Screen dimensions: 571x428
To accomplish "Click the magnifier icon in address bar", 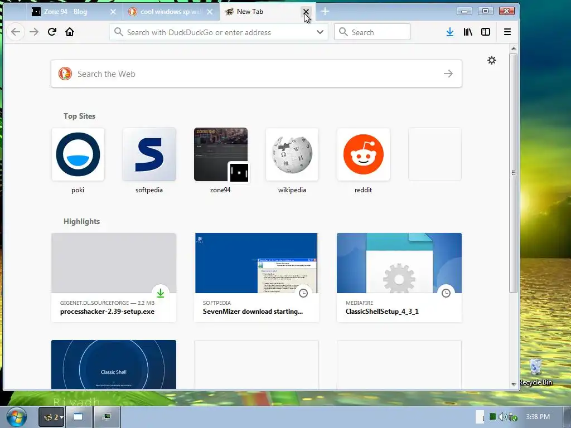I will pyautogui.click(x=118, y=32).
